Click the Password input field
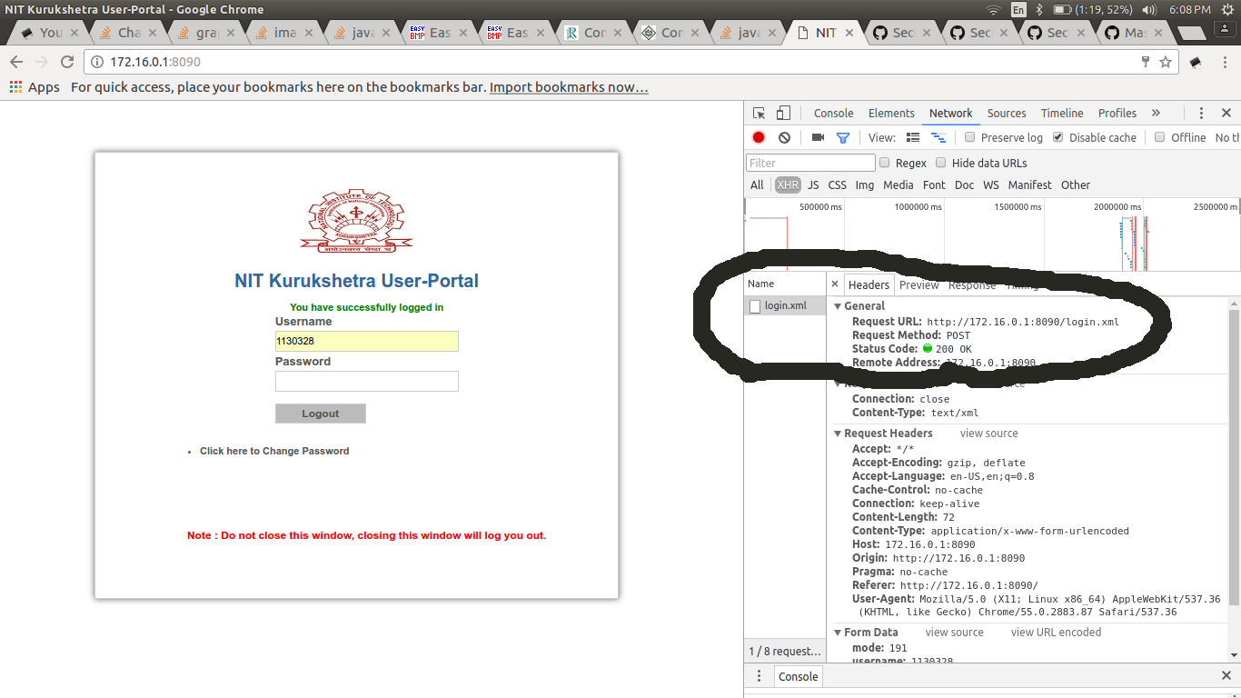This screenshot has width=1241, height=698. [x=367, y=382]
